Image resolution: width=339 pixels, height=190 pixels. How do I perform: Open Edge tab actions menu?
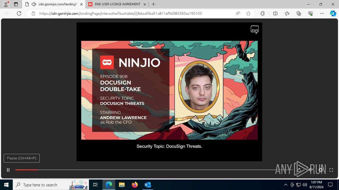(16, 4)
